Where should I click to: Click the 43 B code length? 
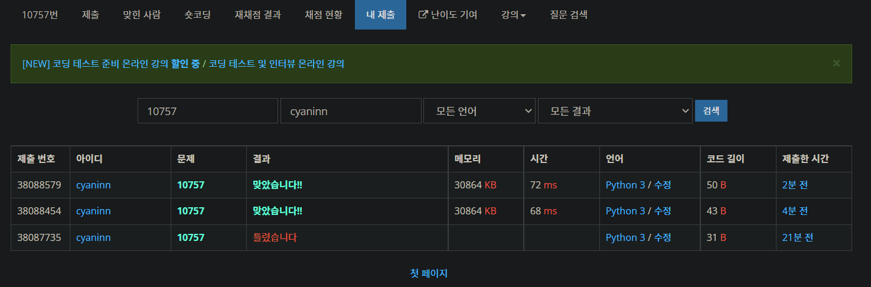point(716,211)
